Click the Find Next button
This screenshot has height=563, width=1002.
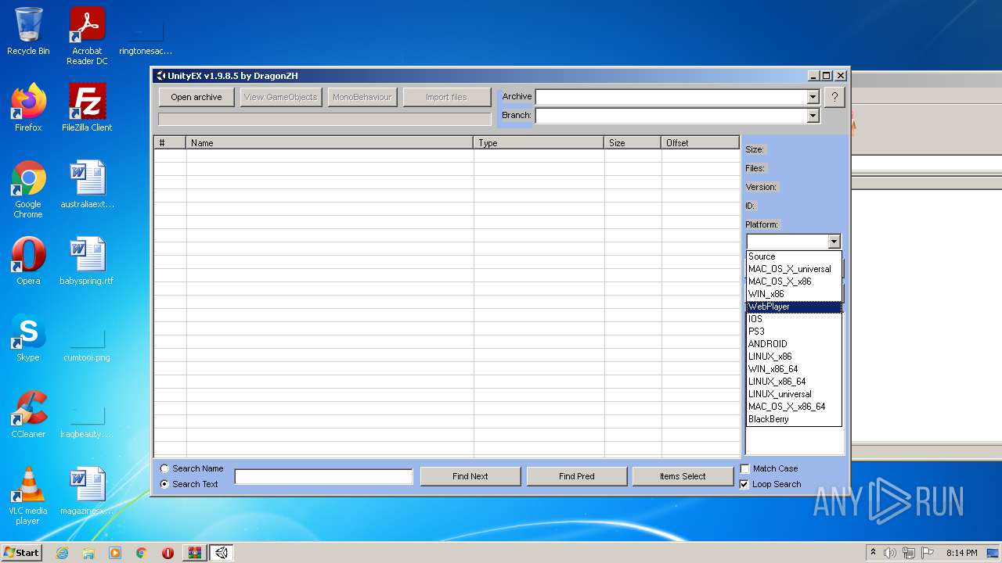coord(470,476)
